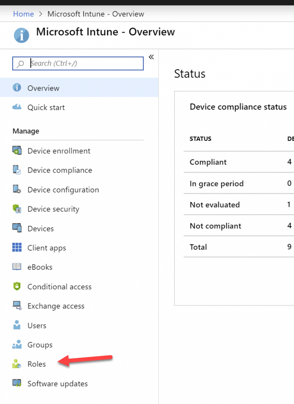Click the Not compliant status row

point(215,226)
